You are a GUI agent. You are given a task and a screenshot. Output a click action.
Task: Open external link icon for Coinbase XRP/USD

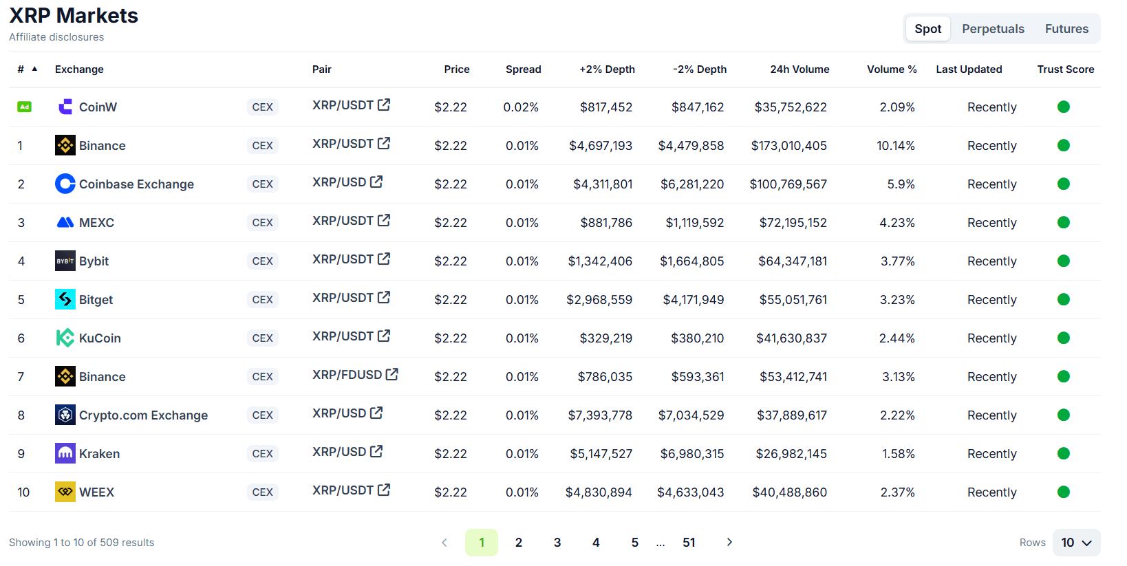(376, 182)
